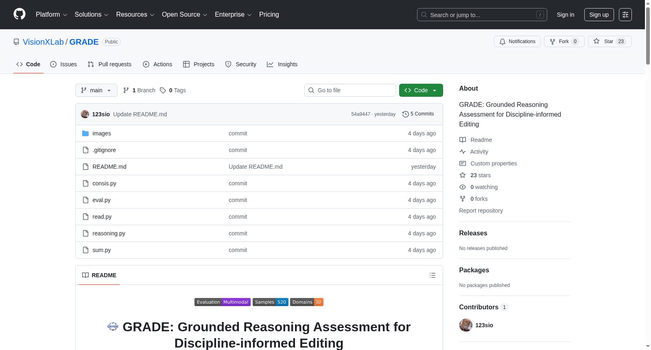
Task: Click the 123sio avatar in commit bar
Action: (x=85, y=114)
